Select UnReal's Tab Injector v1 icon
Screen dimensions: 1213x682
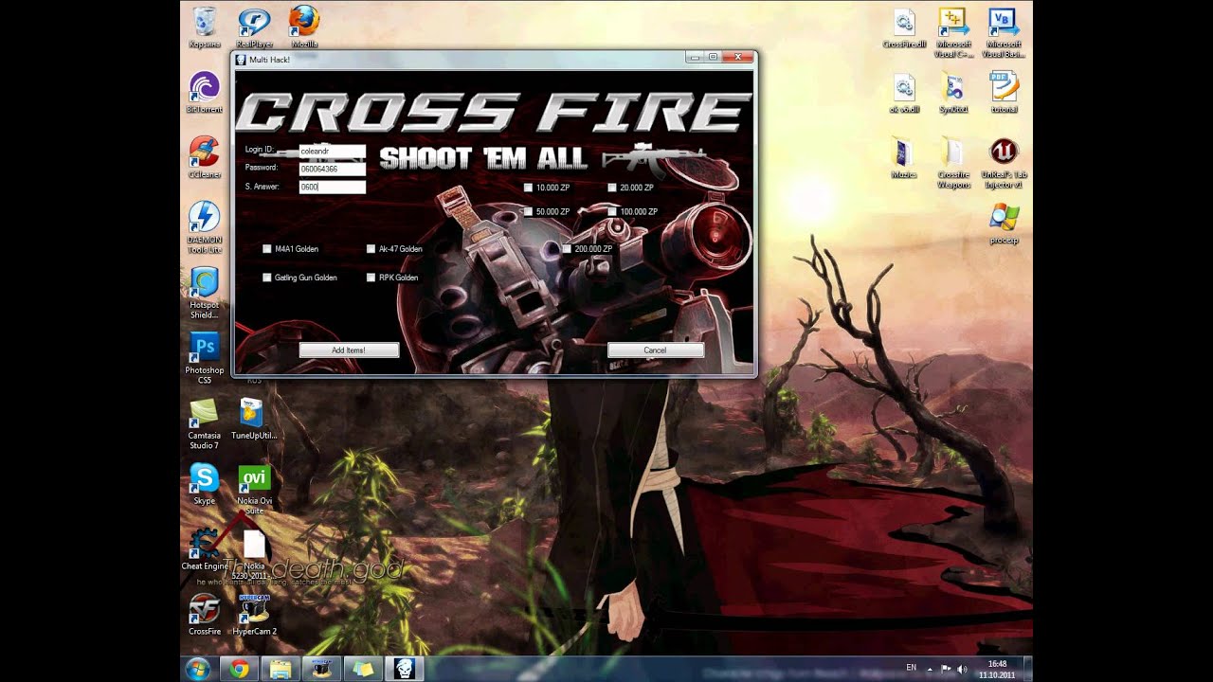coord(1004,163)
